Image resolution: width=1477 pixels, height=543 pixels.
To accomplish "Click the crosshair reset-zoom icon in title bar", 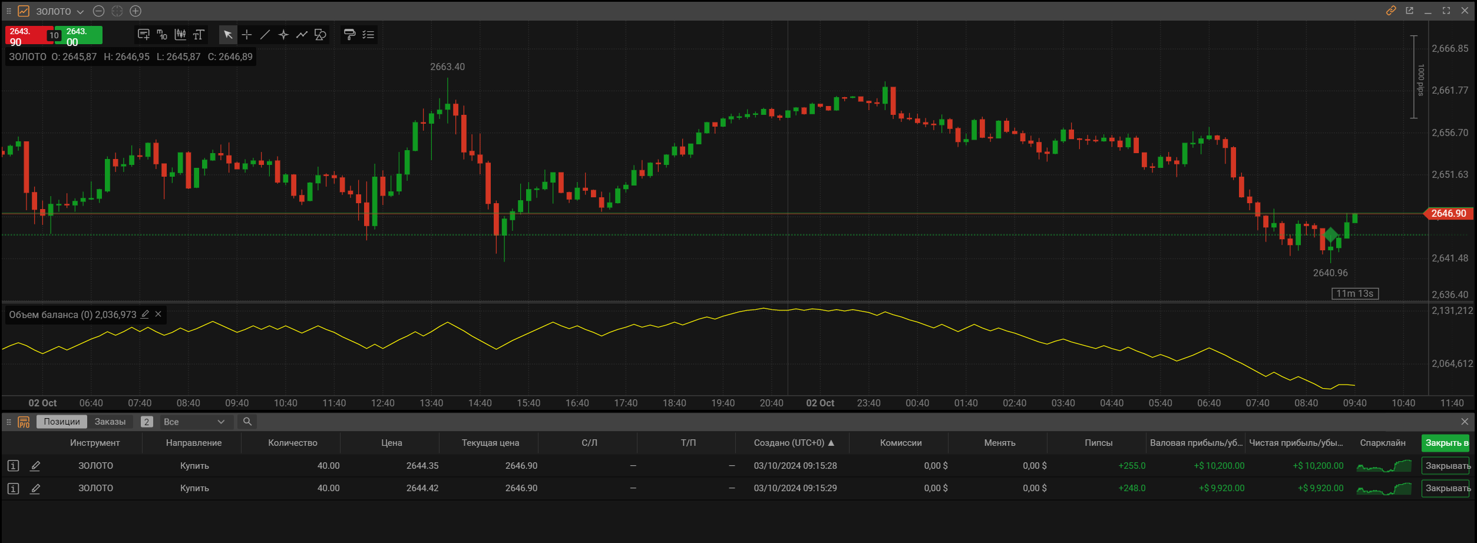I will (x=117, y=11).
